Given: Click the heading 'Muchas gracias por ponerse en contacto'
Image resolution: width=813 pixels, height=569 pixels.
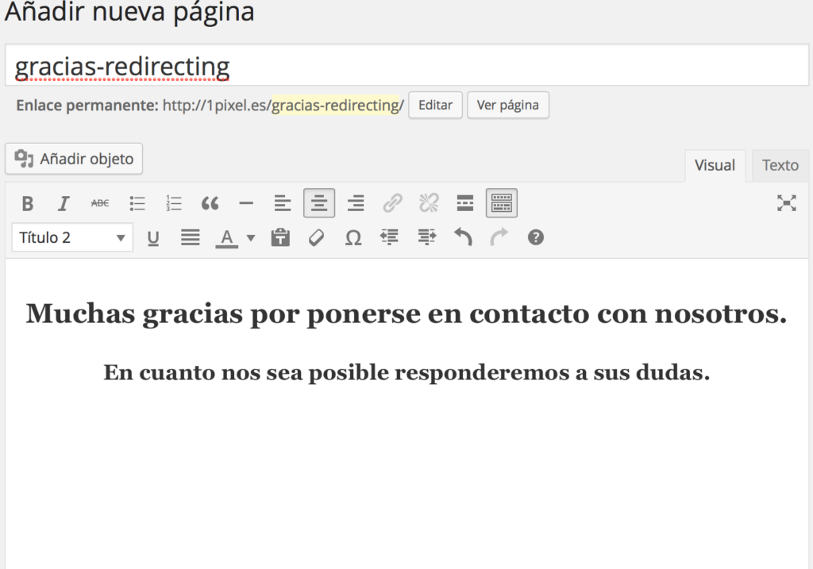Looking at the screenshot, I should click(x=406, y=314).
